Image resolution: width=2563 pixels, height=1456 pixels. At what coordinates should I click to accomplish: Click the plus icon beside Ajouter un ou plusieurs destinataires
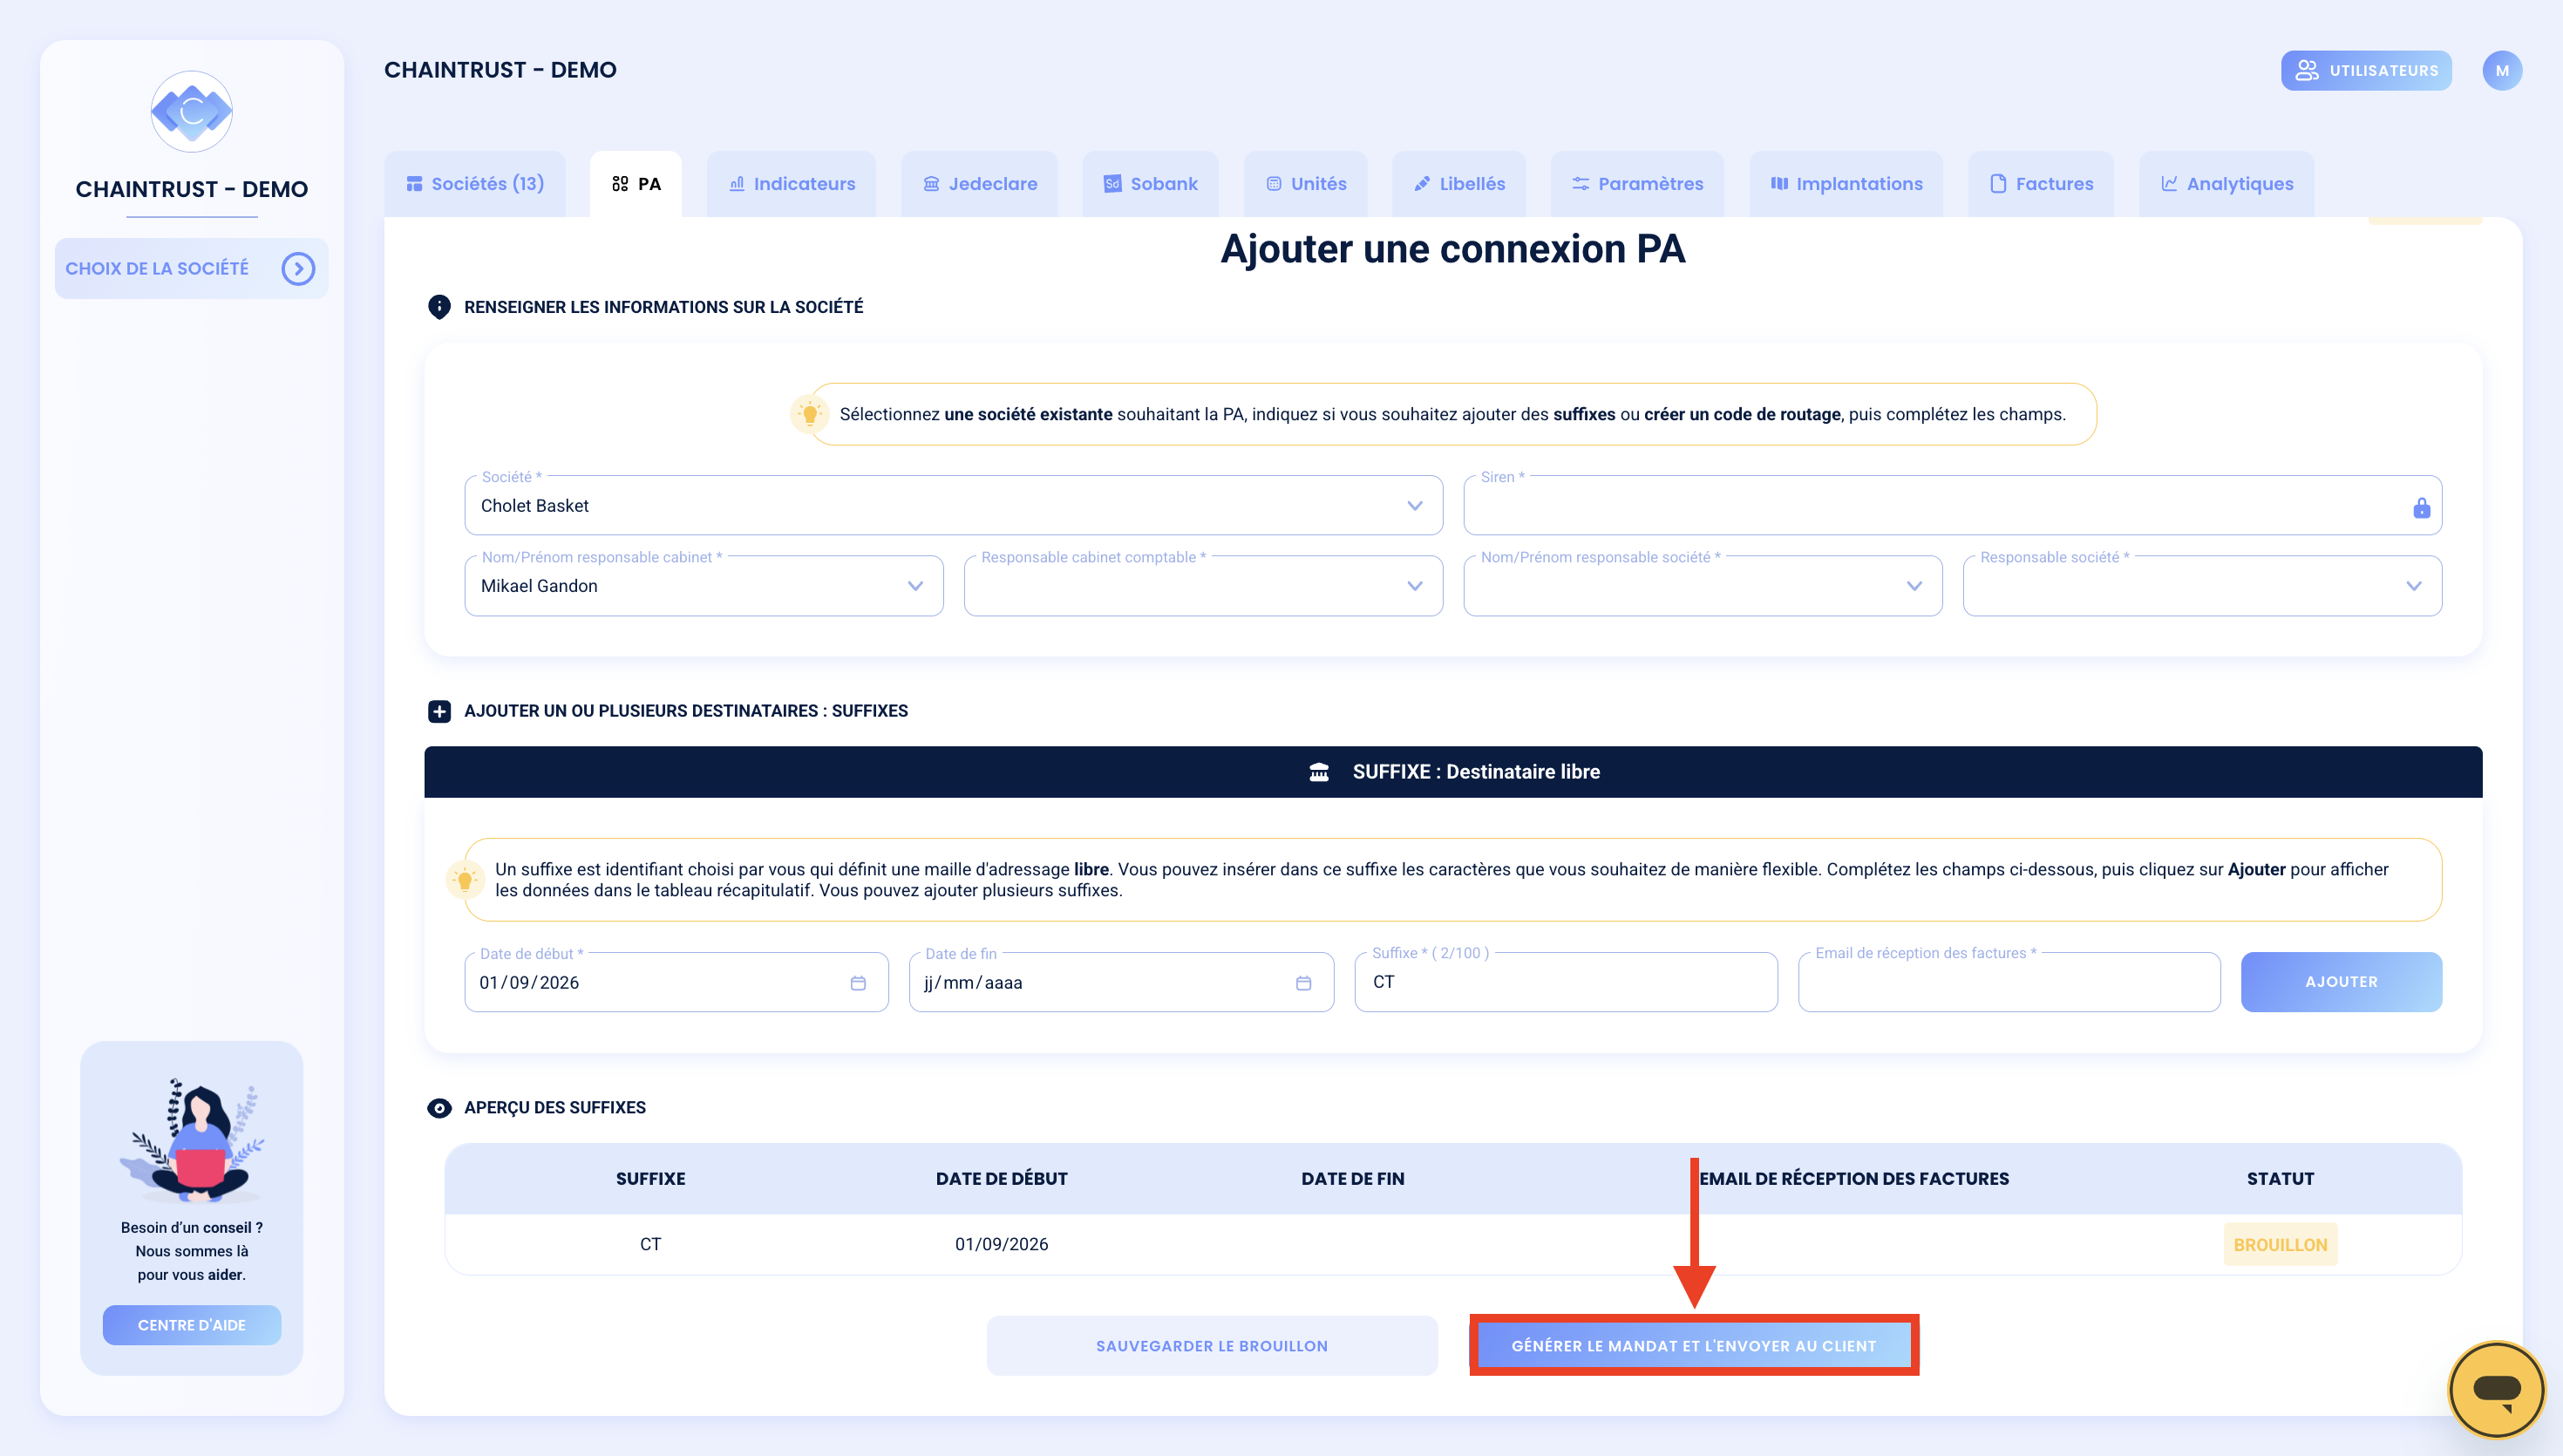tap(438, 711)
